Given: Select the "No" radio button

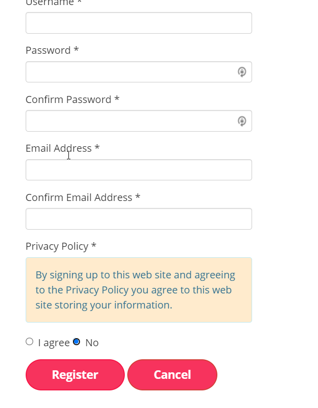Looking at the screenshot, I should 76,342.
